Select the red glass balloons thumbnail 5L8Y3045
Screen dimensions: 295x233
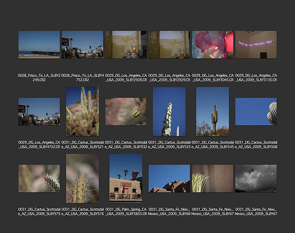[x=213, y=45]
